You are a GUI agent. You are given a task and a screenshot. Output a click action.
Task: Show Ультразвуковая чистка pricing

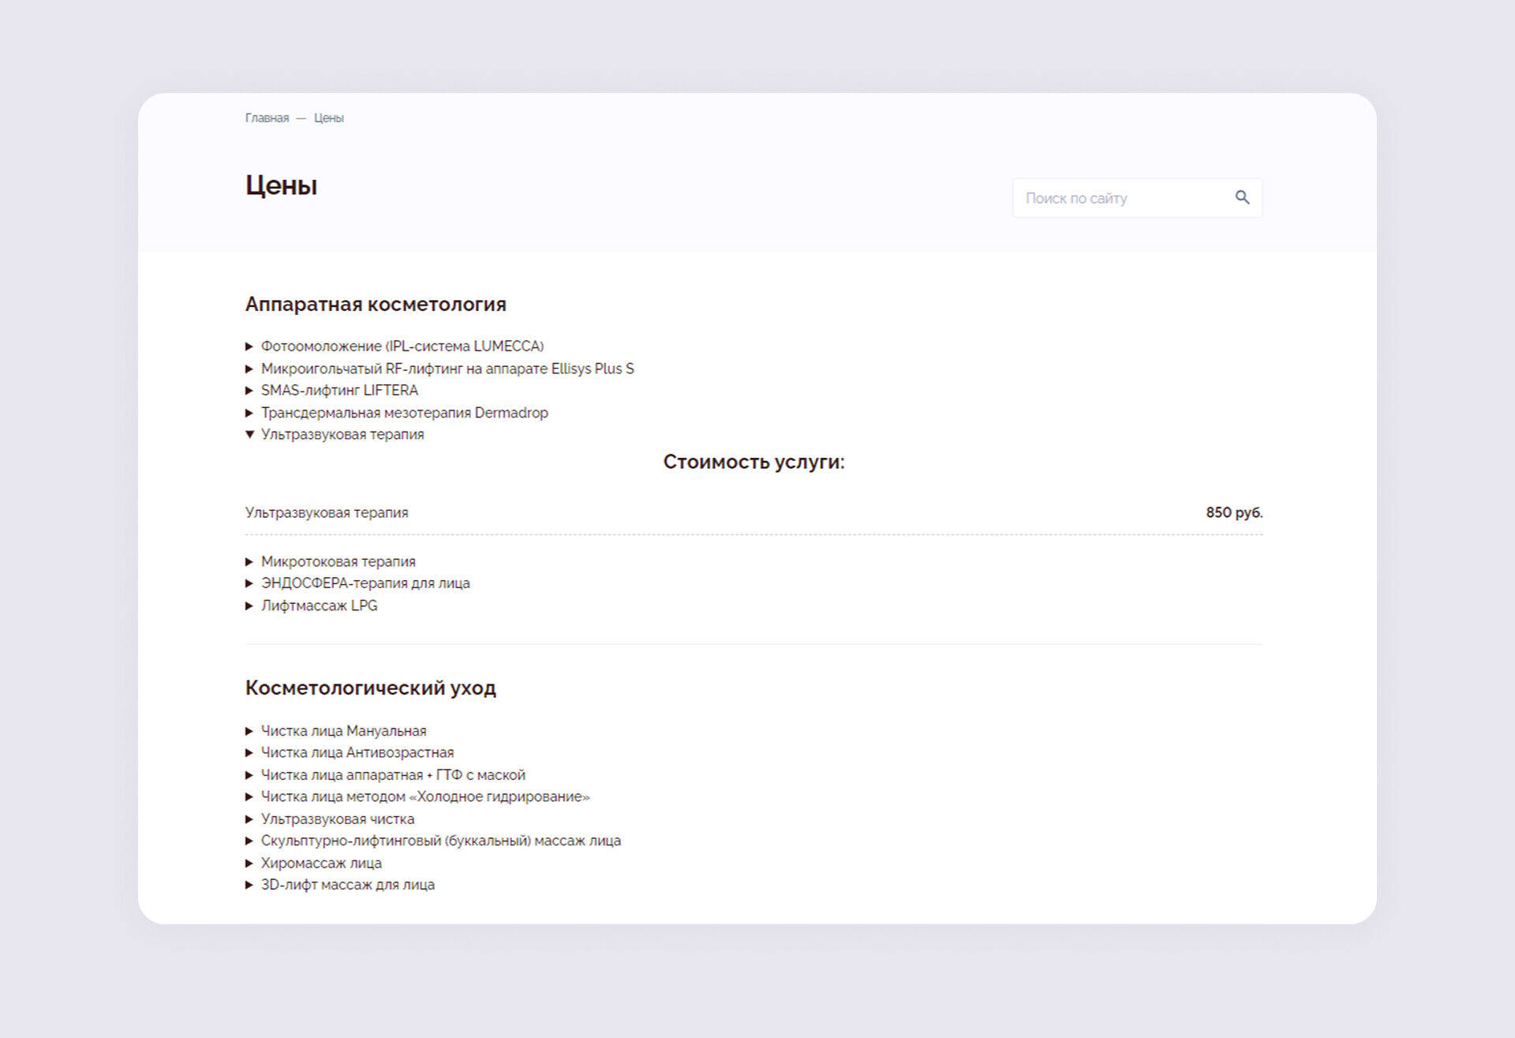[x=337, y=819]
